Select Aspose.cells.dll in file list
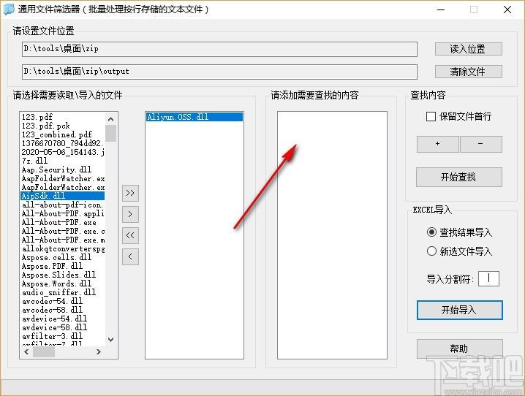This screenshot has height=396, width=525. tap(63, 257)
